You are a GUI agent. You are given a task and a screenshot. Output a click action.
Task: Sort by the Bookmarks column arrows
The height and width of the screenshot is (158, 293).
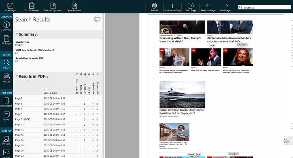(76, 74)
